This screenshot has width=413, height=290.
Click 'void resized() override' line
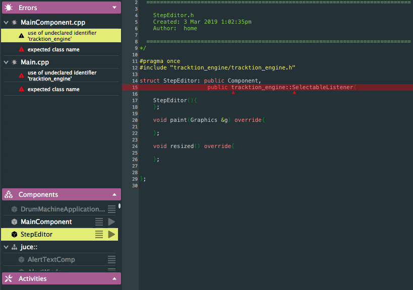(x=194, y=146)
